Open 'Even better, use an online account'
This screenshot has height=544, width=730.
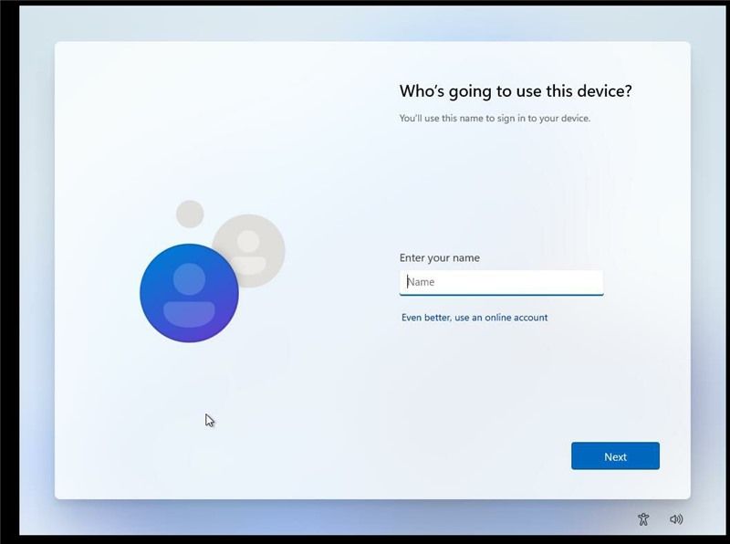(x=476, y=317)
